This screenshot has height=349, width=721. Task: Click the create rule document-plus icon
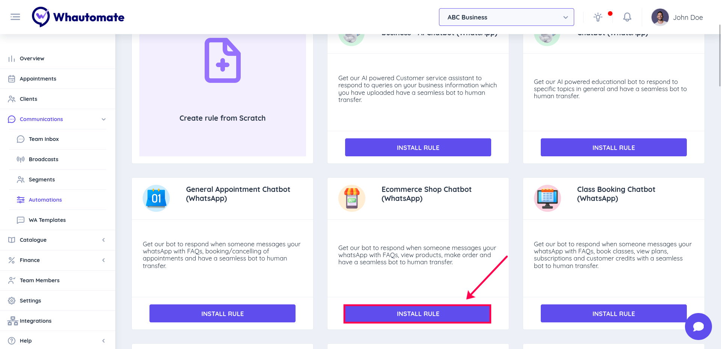[x=223, y=60]
